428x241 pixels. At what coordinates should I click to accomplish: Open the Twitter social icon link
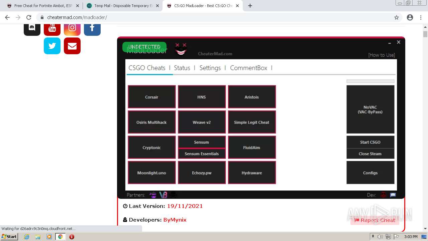52,46
